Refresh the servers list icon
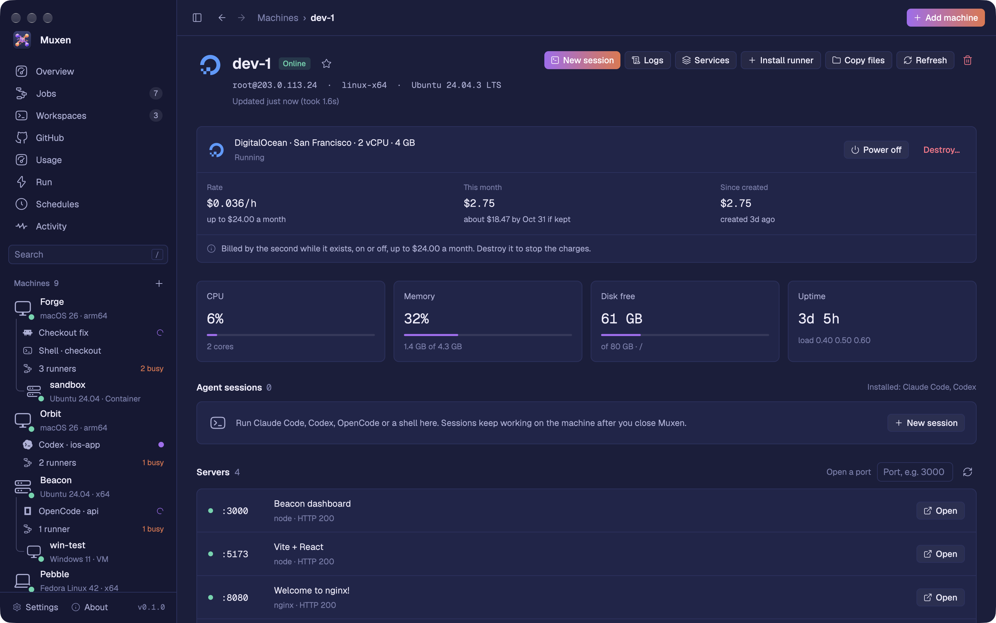Viewport: 996px width, 623px height. (968, 472)
